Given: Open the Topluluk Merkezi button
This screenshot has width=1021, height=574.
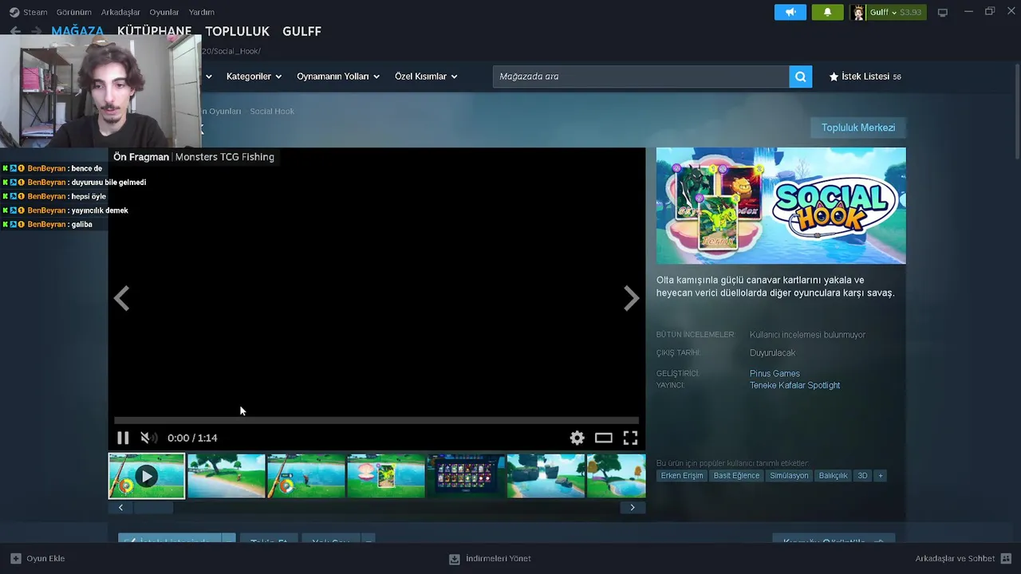Looking at the screenshot, I should point(858,128).
